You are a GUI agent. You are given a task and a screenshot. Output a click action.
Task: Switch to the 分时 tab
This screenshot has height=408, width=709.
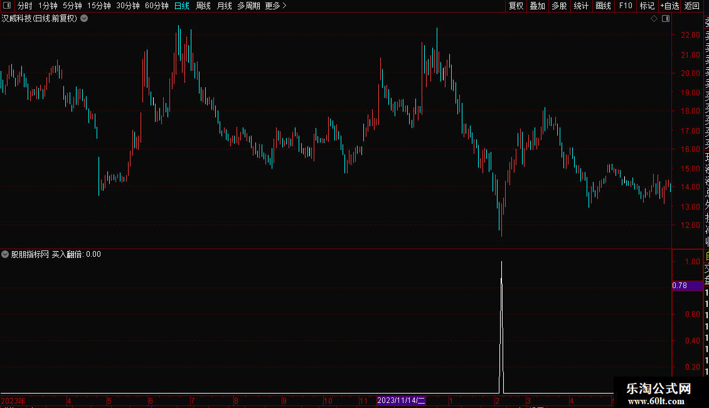(25, 6)
